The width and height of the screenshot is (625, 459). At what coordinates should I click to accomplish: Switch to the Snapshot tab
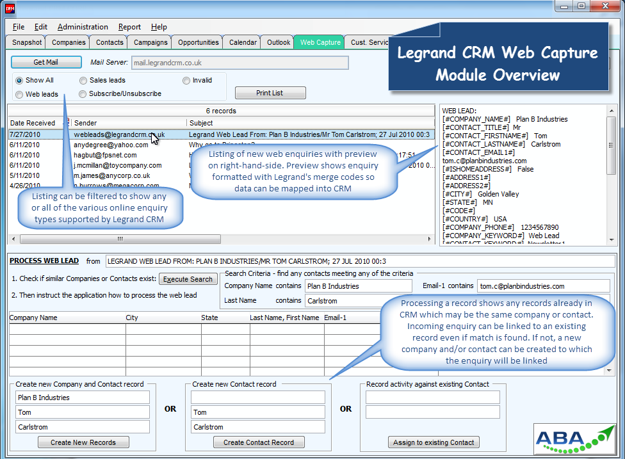(x=26, y=42)
